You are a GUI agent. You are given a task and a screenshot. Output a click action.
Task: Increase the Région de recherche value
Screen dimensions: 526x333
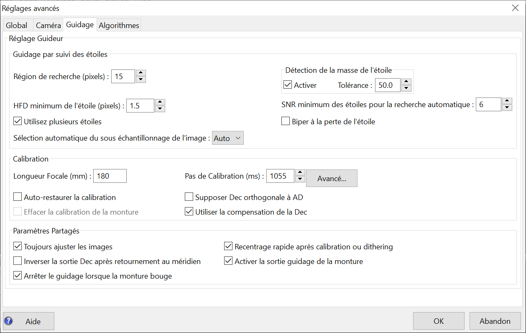(141, 73)
